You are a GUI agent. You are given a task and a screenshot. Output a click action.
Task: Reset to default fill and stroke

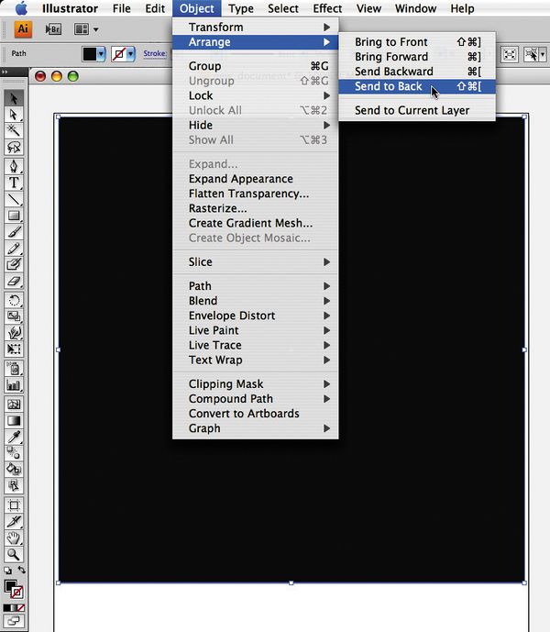[x=7, y=571]
